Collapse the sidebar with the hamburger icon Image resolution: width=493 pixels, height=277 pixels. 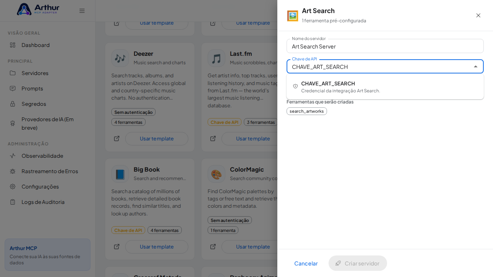82,11
